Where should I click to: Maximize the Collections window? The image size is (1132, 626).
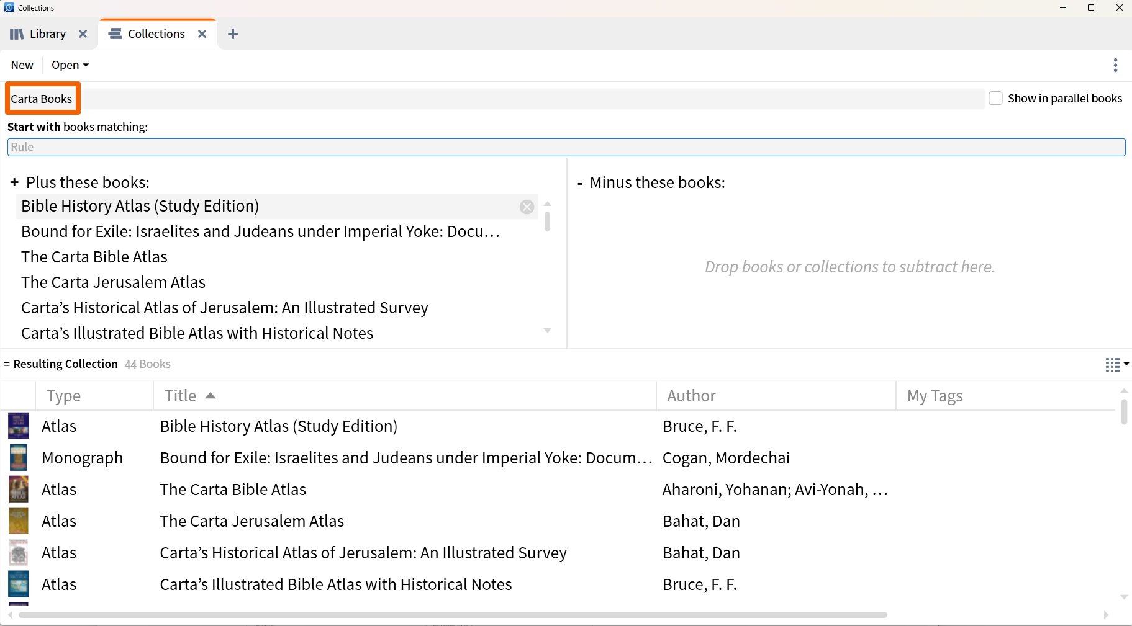1091,8
